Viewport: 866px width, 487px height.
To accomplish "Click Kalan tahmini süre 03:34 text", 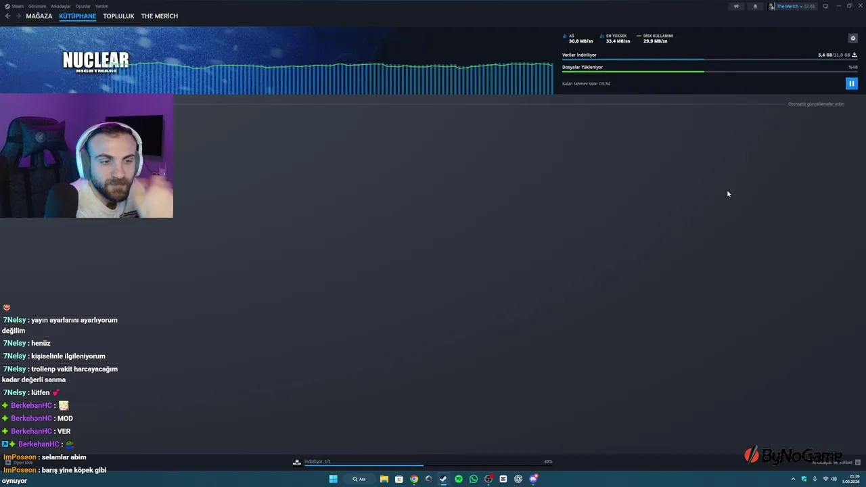I will (x=586, y=84).
